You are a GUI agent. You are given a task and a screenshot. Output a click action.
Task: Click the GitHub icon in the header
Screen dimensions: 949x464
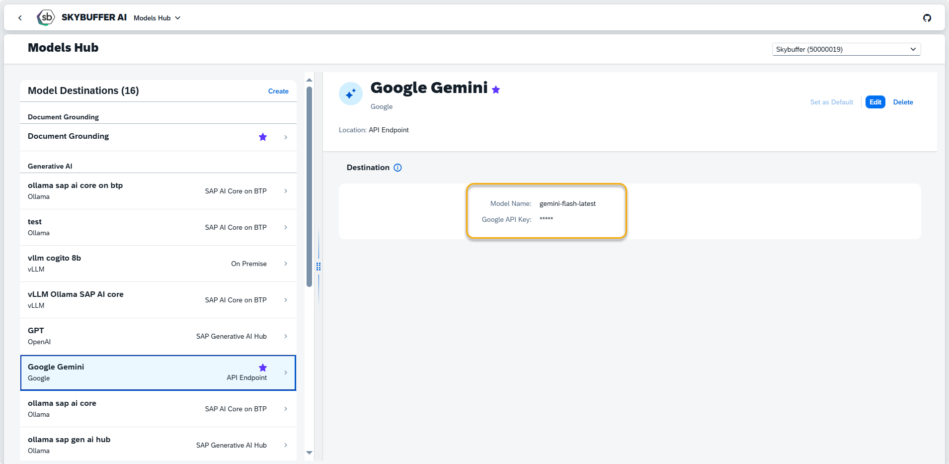(x=927, y=18)
